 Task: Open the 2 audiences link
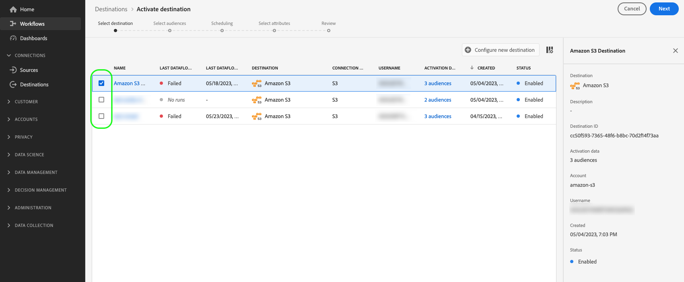tap(438, 100)
